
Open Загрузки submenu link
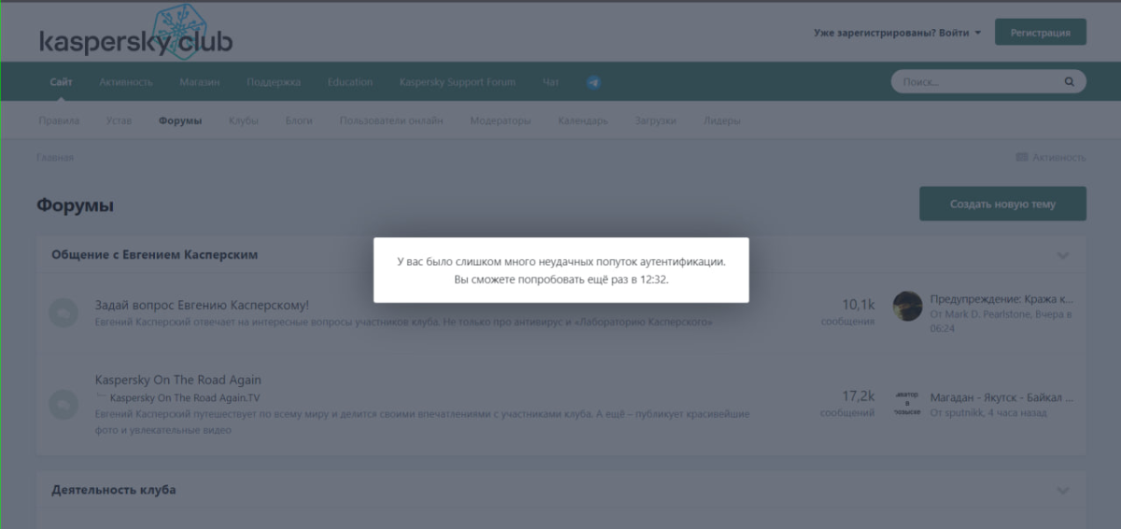pos(656,121)
